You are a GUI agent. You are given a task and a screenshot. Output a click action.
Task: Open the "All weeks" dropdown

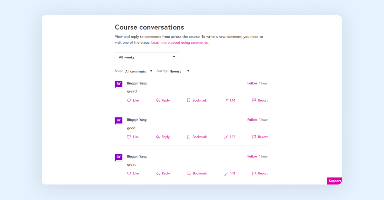[x=146, y=57]
